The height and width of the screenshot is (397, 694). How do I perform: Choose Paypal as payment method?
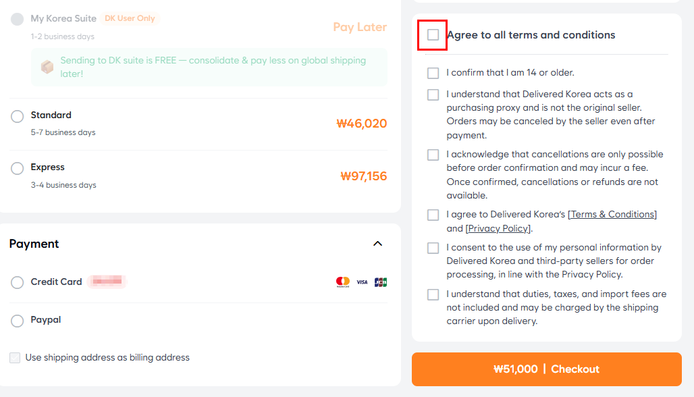point(18,321)
